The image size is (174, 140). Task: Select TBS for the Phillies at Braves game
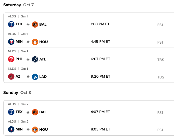161,60
